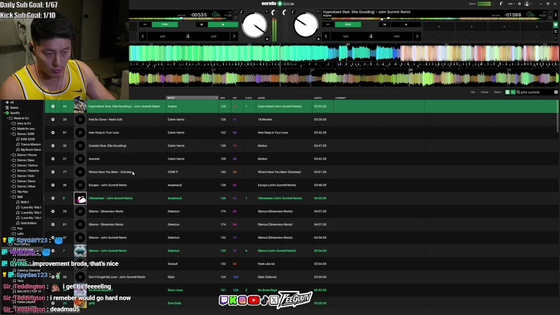Open right deck key/note icon

coord(293,12)
